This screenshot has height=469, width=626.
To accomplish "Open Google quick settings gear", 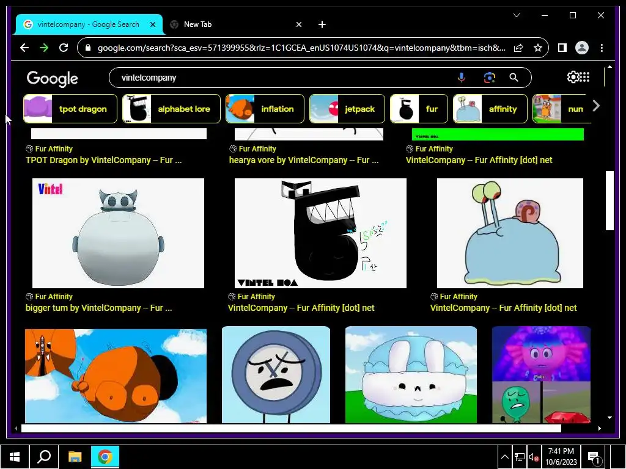I will (x=573, y=77).
